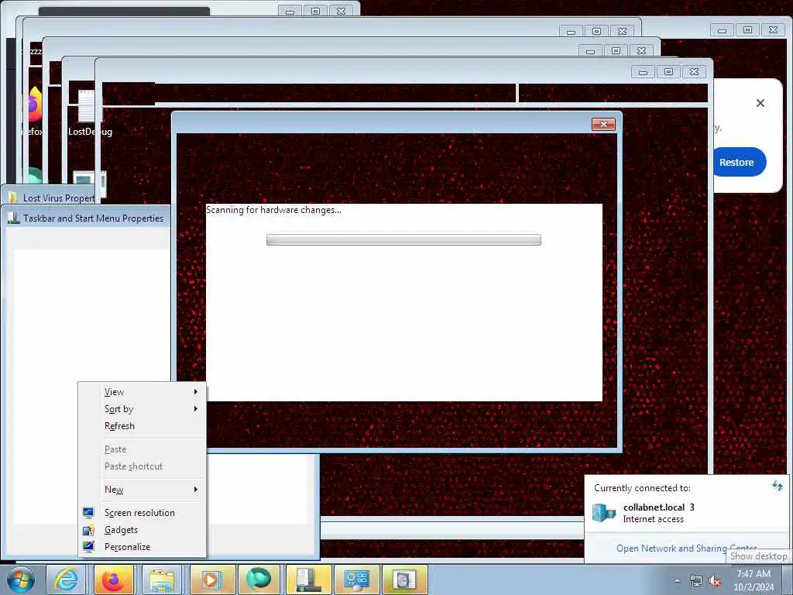Open Windows Explorer folder icon in taskbar
The image size is (793, 595).
[161, 580]
